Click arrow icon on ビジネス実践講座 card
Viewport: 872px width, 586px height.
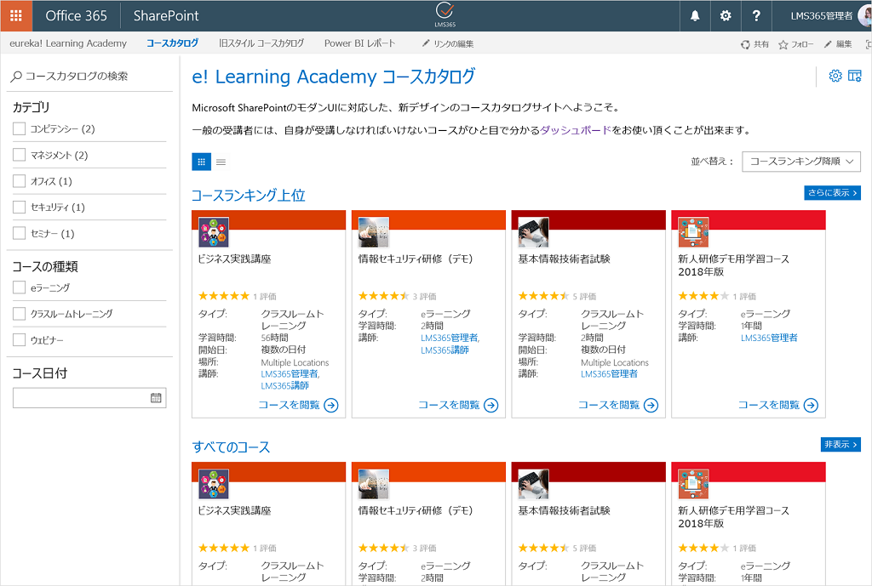331,405
